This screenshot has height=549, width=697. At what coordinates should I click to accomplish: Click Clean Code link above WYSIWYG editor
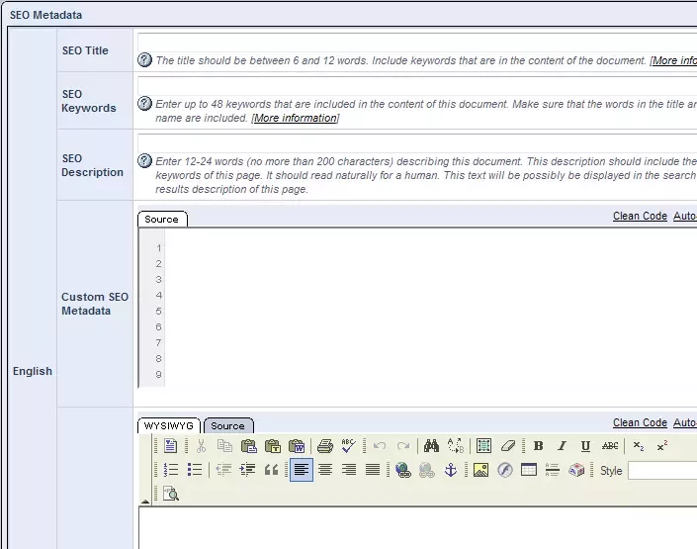(x=640, y=422)
